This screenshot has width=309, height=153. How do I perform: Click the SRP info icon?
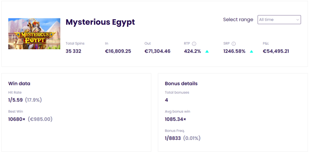click(234, 44)
